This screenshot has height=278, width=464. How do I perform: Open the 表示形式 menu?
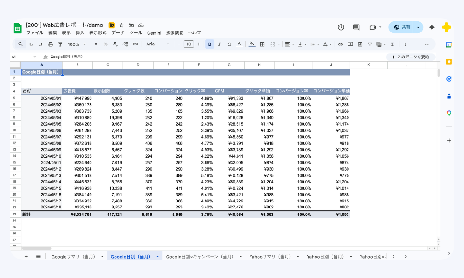(x=97, y=33)
